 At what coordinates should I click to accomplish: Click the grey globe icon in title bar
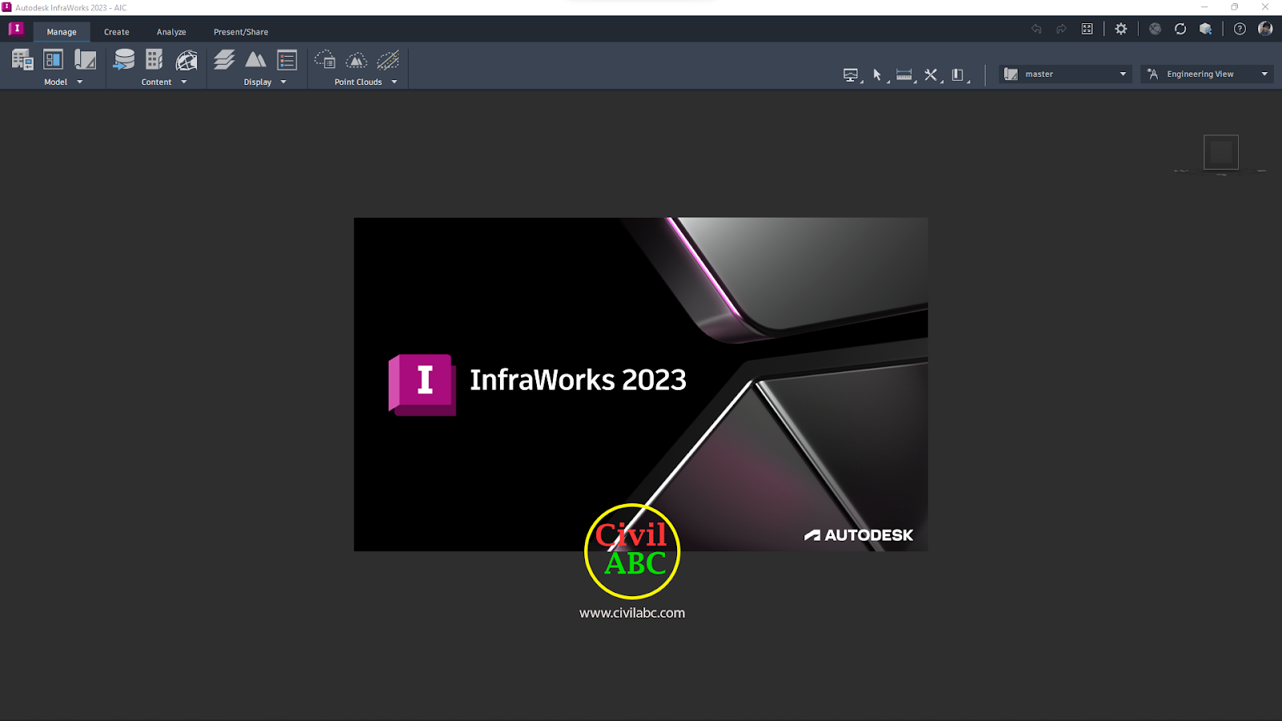pos(1155,29)
